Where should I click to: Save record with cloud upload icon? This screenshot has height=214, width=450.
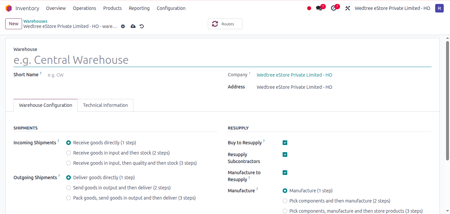pos(133,26)
